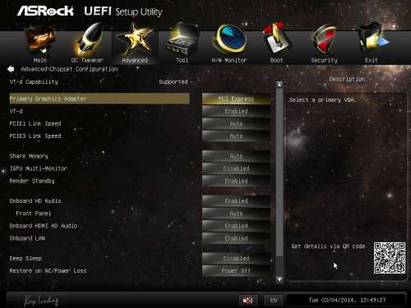Select the PCIE1 Link Speed label
Image resolution: width=411 pixels, height=308 pixels.
tap(35, 124)
